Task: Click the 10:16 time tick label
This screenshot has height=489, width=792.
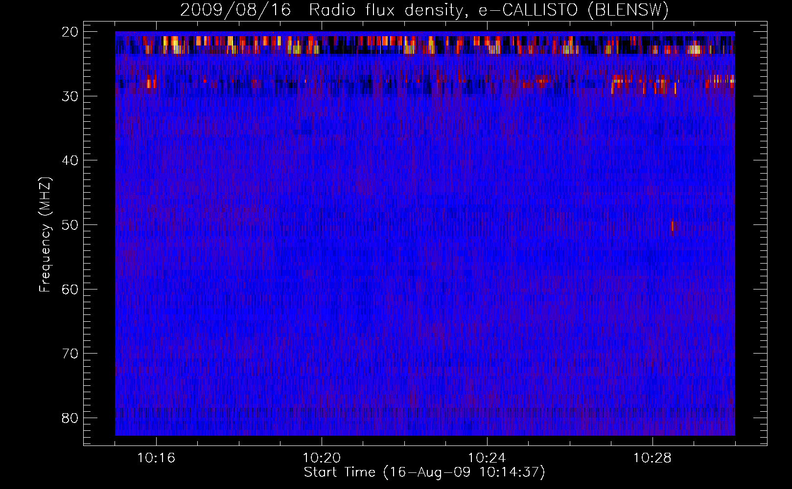Action: click(156, 458)
